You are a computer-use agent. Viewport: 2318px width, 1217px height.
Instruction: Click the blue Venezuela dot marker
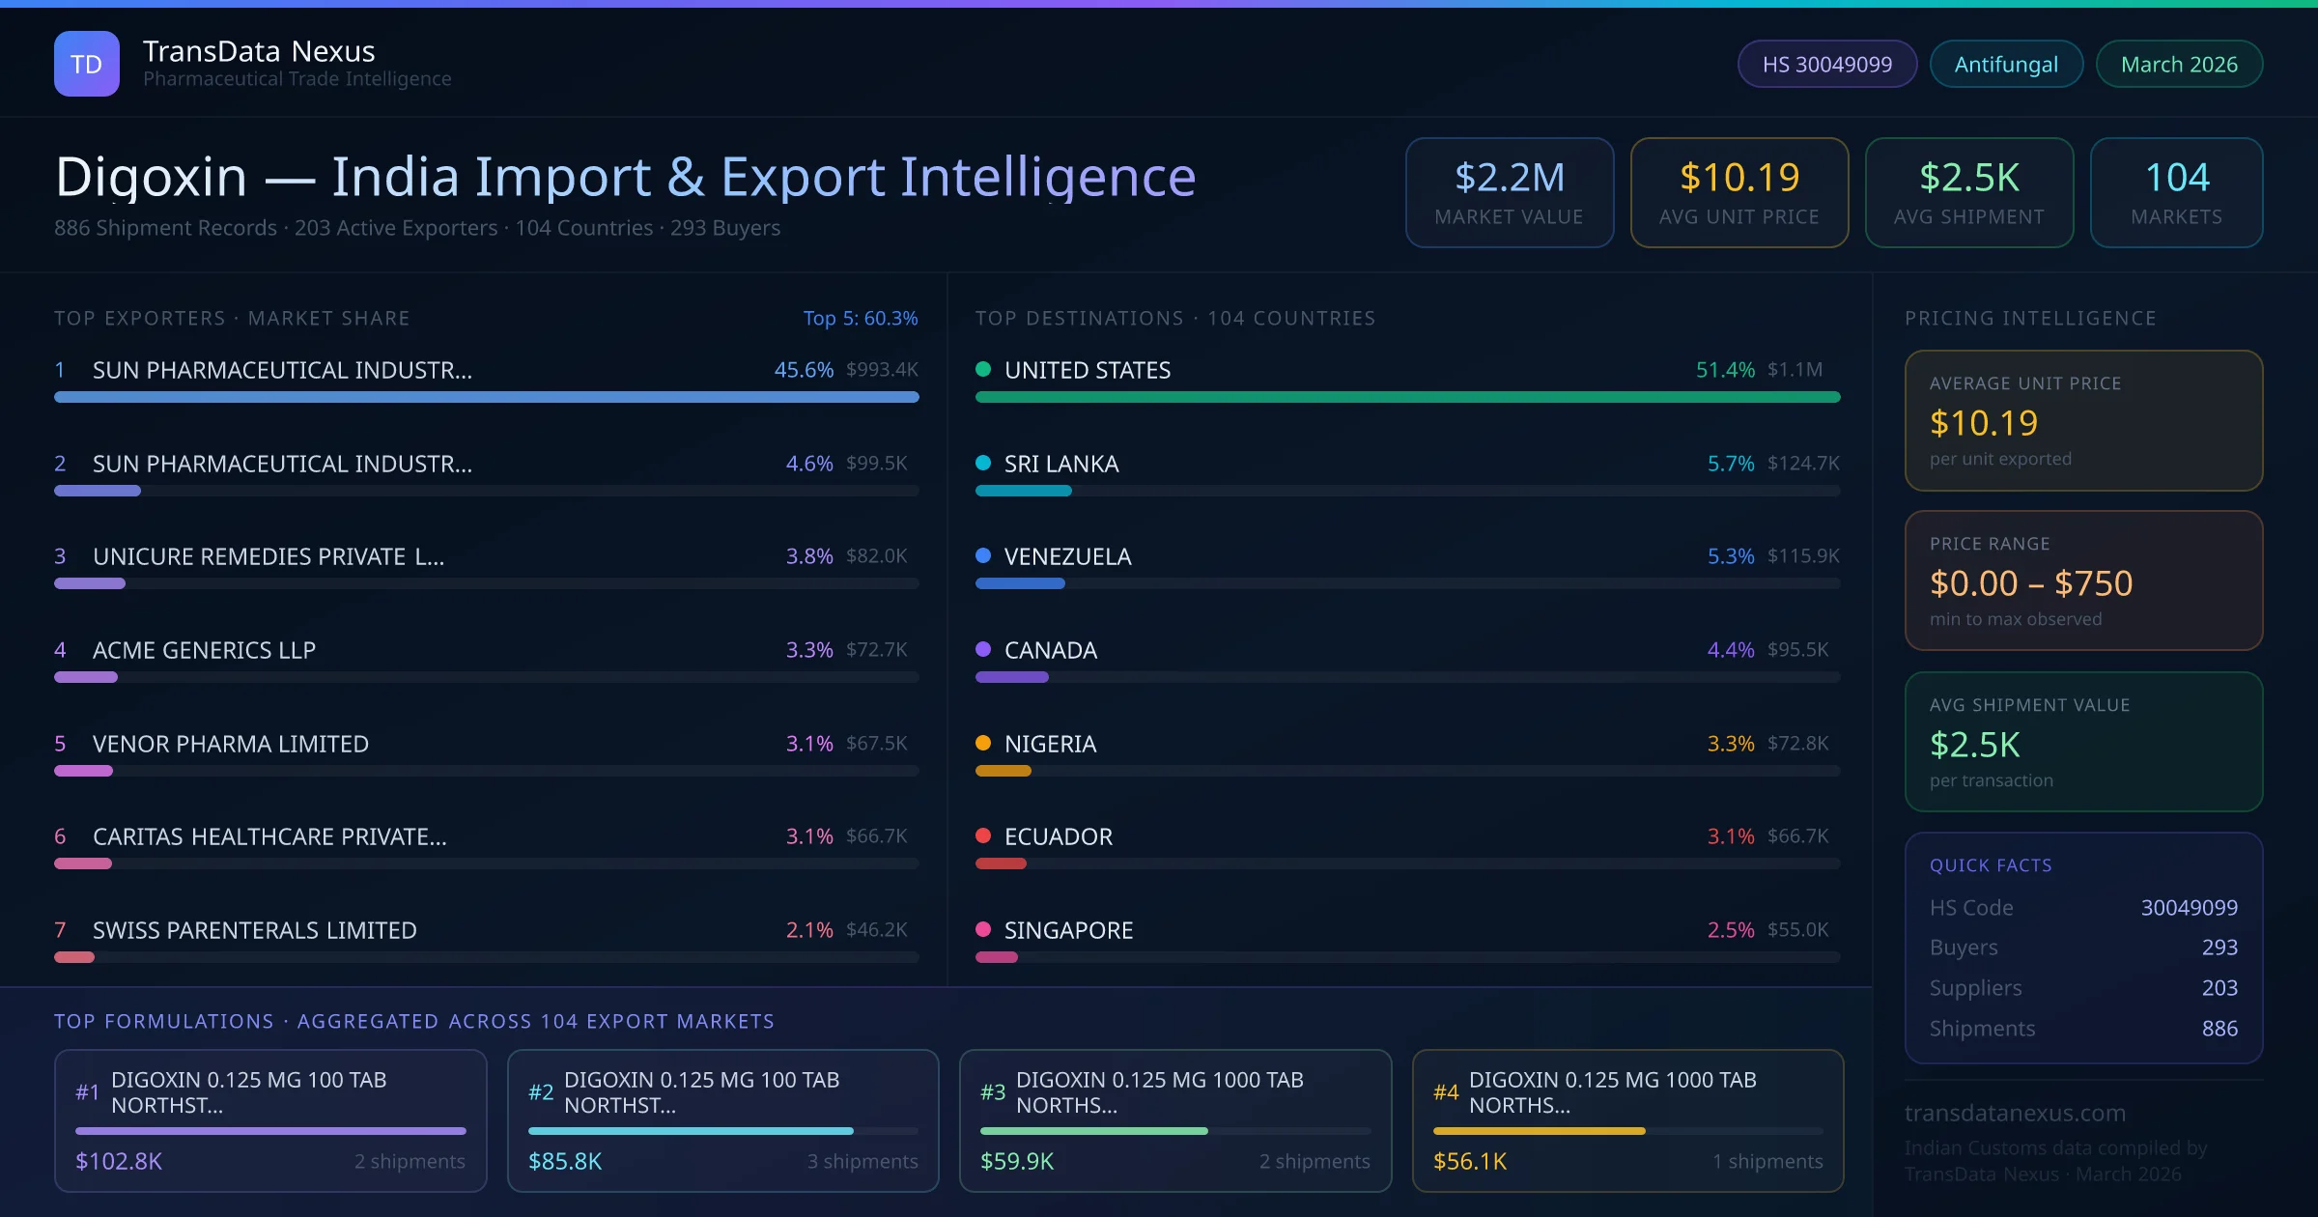tap(983, 555)
